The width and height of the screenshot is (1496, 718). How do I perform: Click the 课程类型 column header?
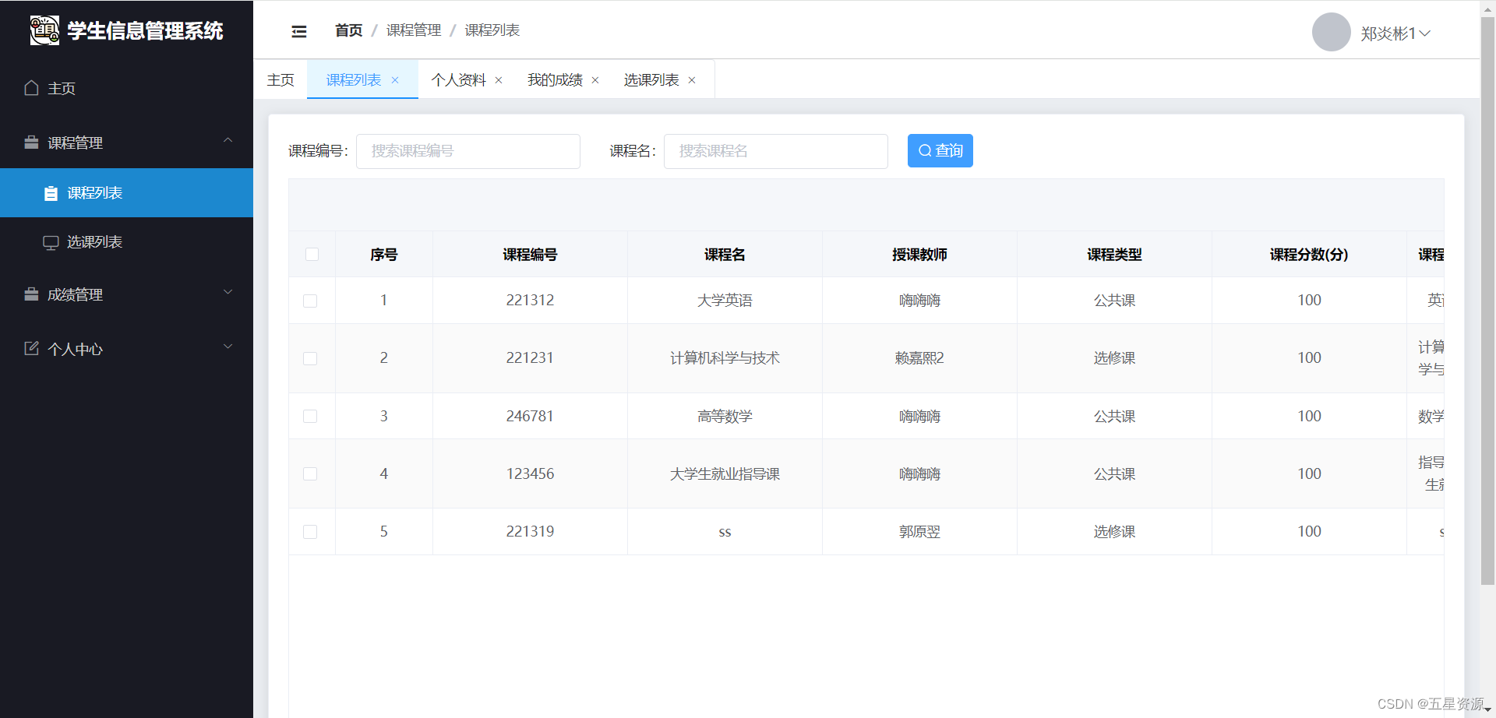coord(1114,255)
